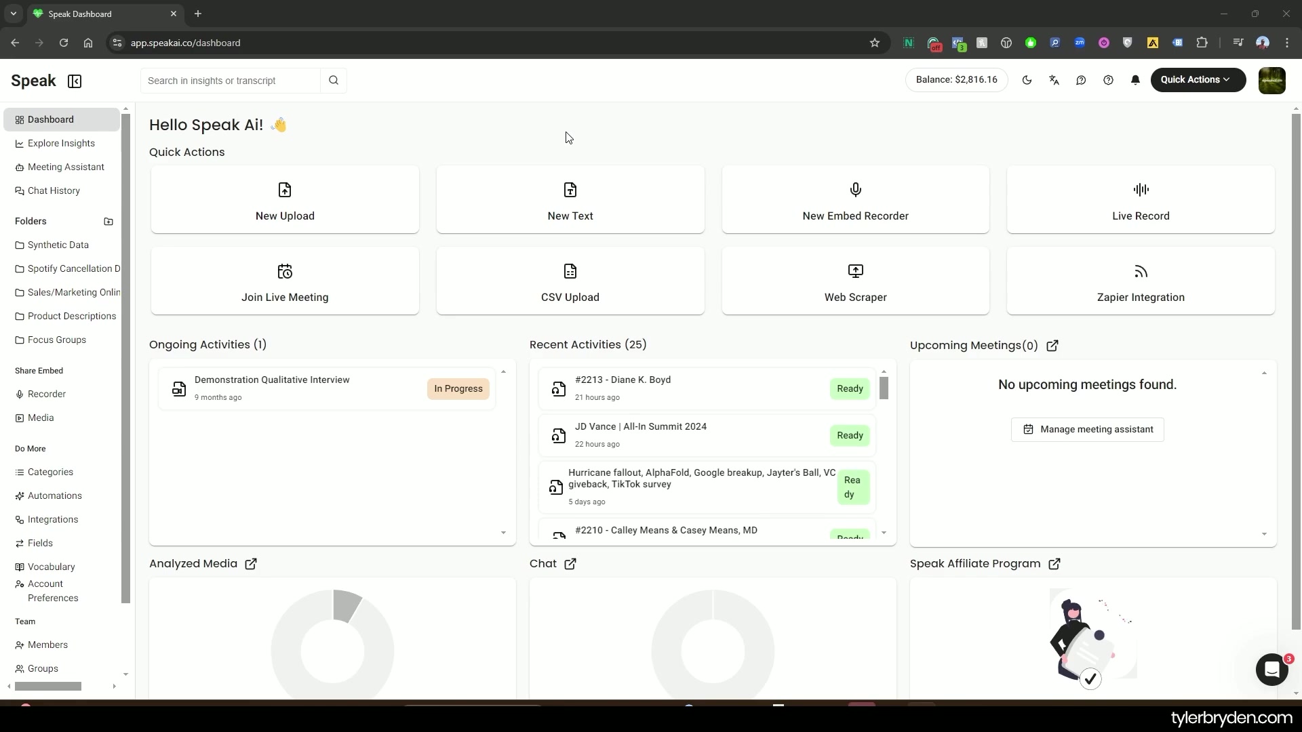Focus the search in insights field
1302x732 pixels.
coord(231,81)
